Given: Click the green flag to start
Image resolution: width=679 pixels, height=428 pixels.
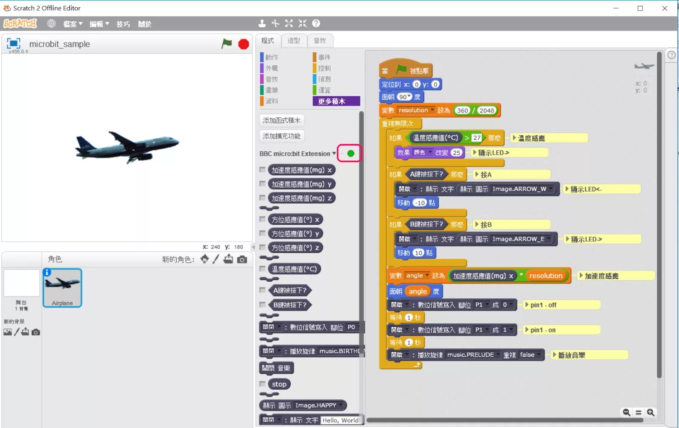Looking at the screenshot, I should tap(227, 43).
